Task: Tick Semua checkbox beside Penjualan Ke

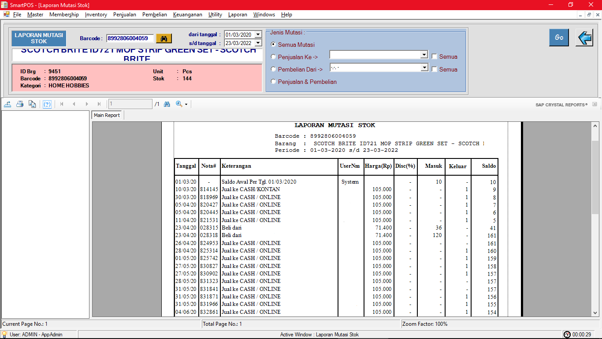Action: (x=435, y=56)
